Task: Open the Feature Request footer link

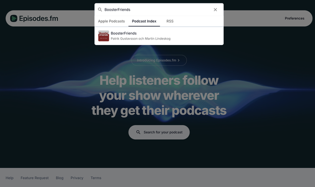Action: pos(34,178)
